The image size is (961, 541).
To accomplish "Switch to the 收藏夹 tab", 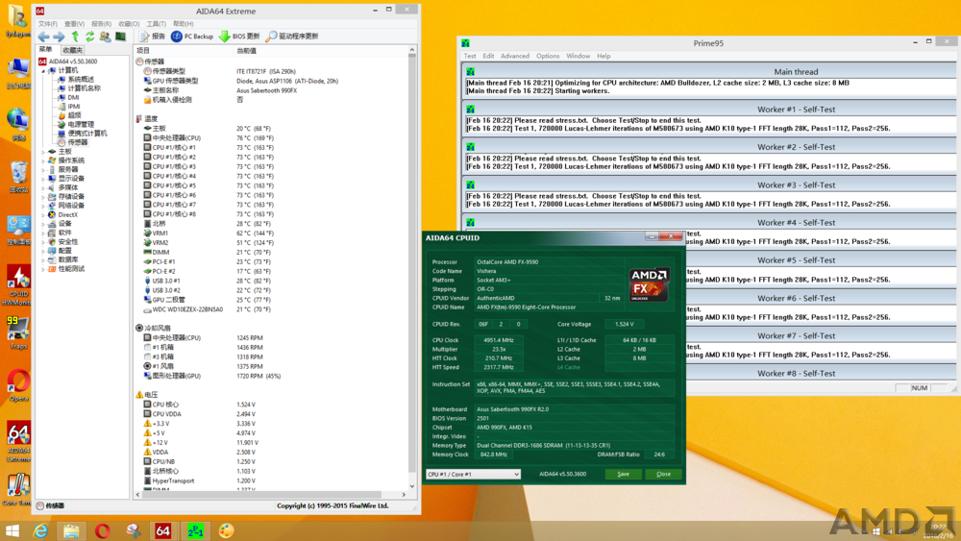I will pos(72,50).
